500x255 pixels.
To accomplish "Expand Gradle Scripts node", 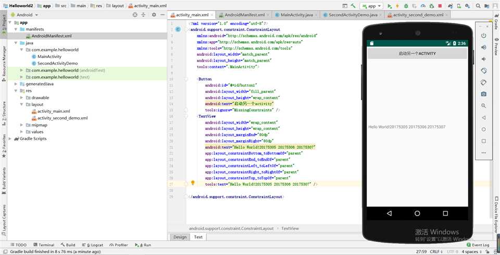I will click(x=10, y=139).
